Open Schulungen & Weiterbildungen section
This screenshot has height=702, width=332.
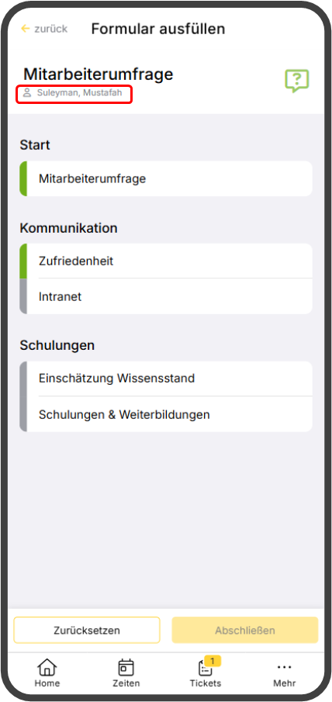166,414
